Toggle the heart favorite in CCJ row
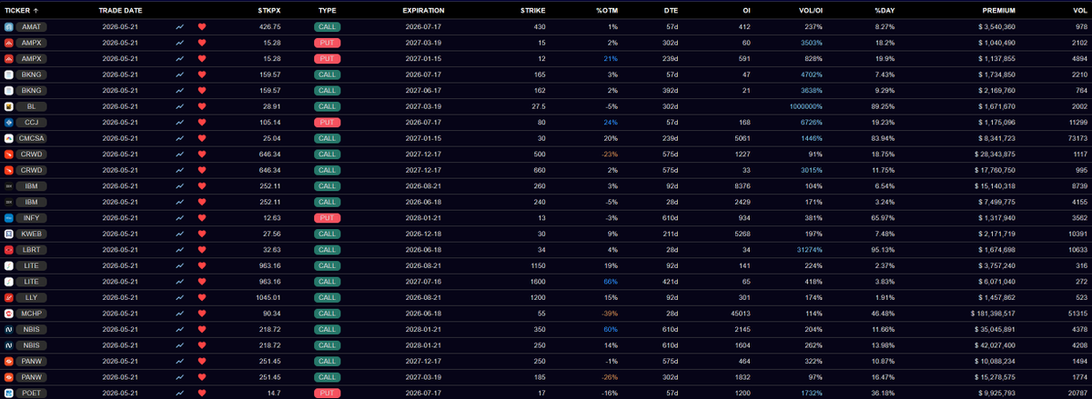The width and height of the screenshot is (1092, 399). click(202, 123)
